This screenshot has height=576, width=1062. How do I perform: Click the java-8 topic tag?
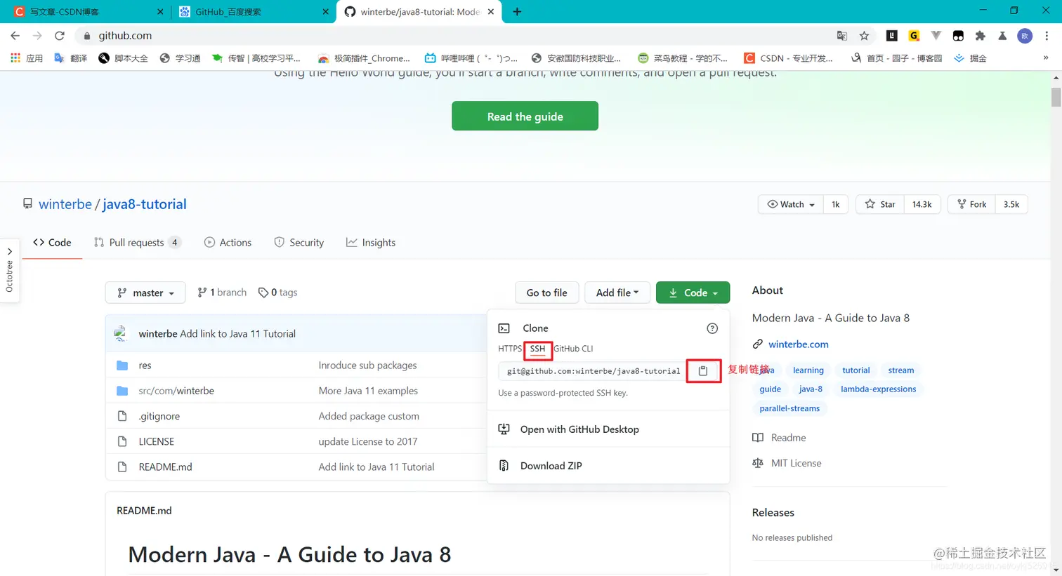tap(811, 389)
